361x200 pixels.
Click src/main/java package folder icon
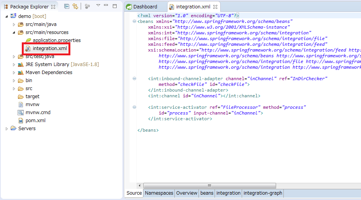21,24
